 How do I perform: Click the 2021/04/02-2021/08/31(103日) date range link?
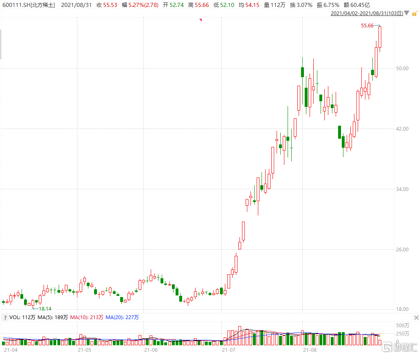click(x=367, y=13)
